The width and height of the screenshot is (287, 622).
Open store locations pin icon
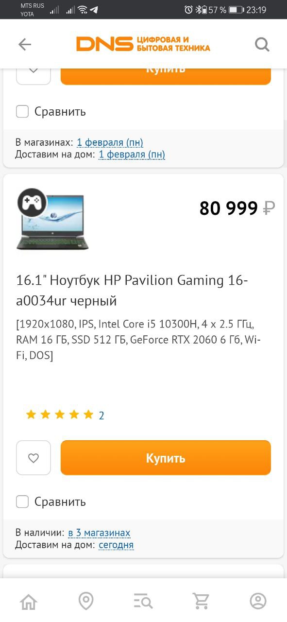(86, 601)
